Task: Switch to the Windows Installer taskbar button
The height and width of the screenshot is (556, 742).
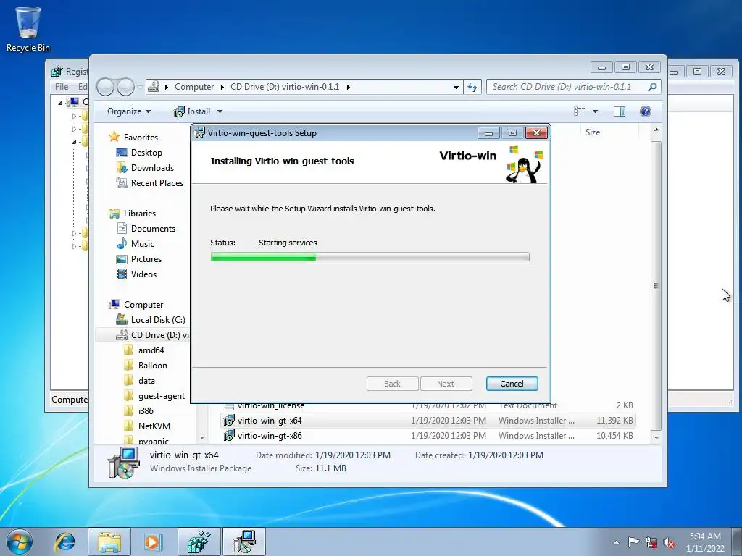Action: [x=244, y=542]
